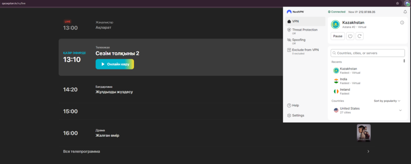Click the Сезім толқыны 2 title
The image size is (411, 164).
click(118, 53)
